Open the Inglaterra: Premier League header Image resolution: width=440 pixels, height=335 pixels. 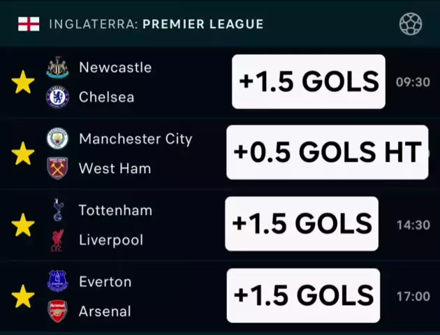[x=156, y=24]
